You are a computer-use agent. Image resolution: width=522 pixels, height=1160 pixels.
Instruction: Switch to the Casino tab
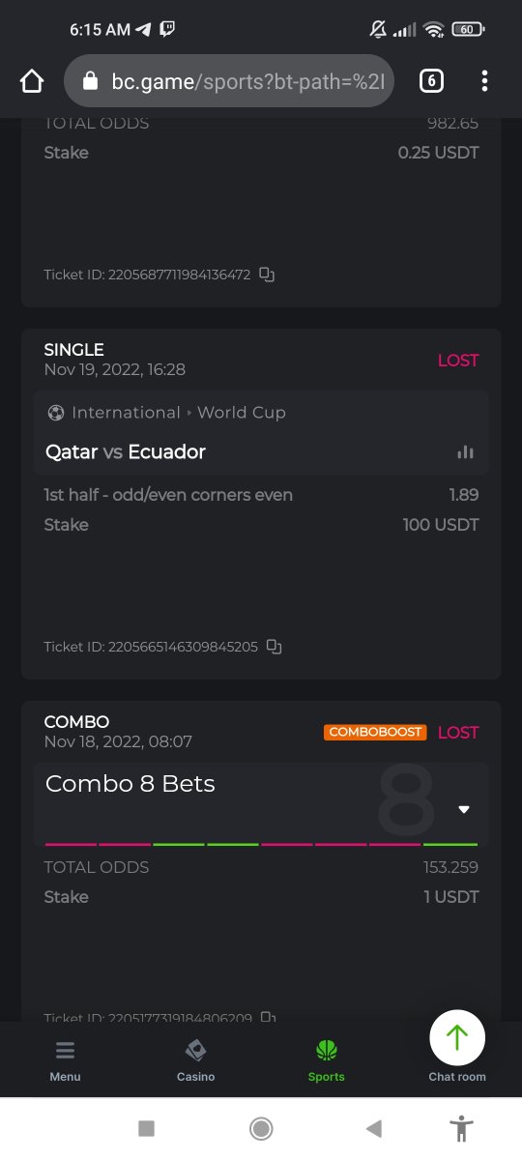click(x=195, y=1060)
